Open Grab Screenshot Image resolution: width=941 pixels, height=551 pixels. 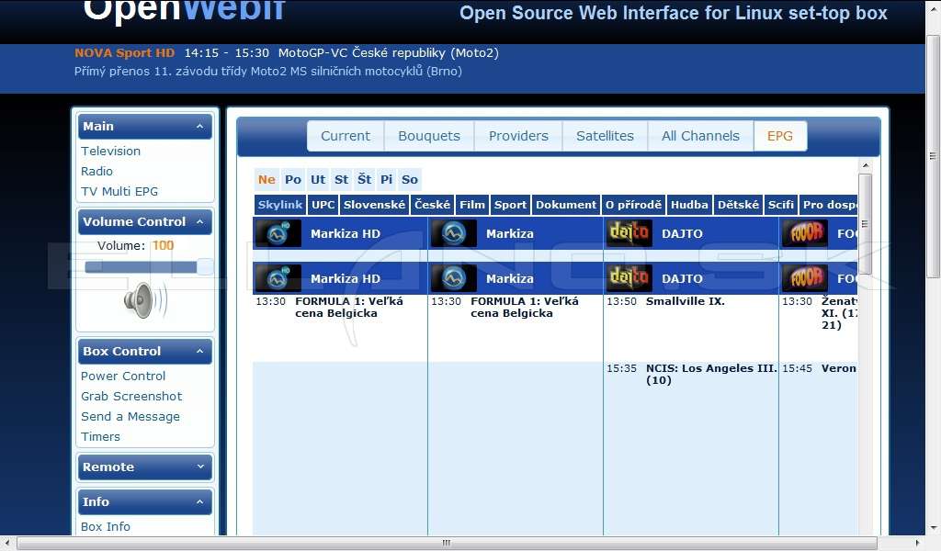click(131, 397)
